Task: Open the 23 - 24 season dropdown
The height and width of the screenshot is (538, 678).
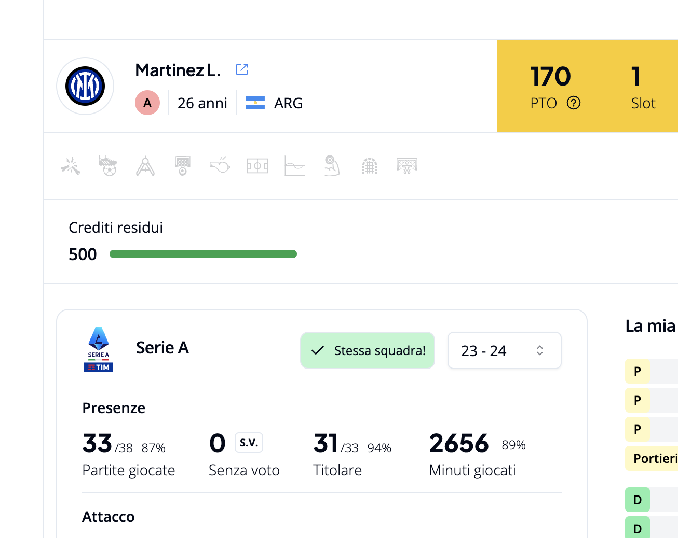Action: tap(505, 350)
